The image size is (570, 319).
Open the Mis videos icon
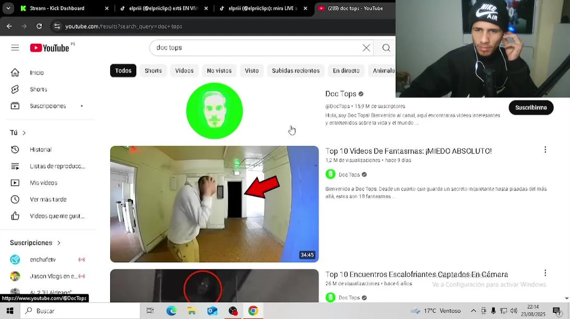[15, 183]
